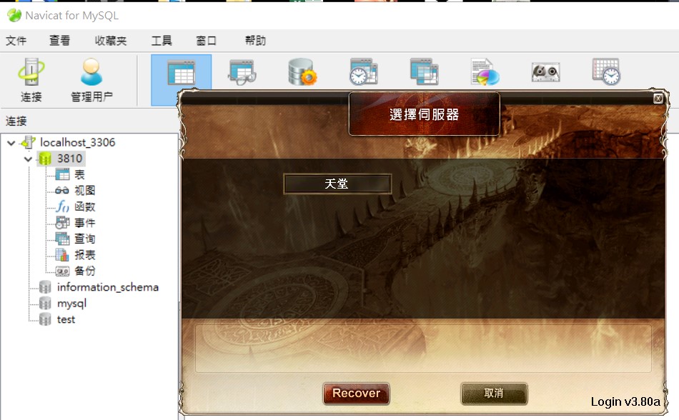Open the 查询 (Queries) tree node
This screenshot has width=679, height=420.
coord(84,239)
